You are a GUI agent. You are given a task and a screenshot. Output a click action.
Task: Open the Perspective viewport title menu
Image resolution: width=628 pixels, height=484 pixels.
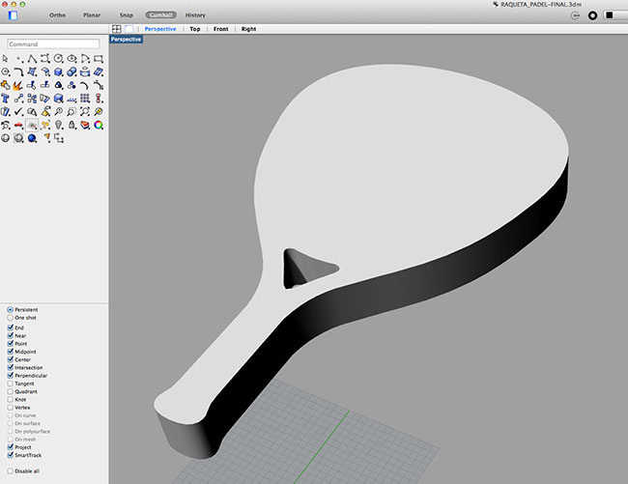126,40
